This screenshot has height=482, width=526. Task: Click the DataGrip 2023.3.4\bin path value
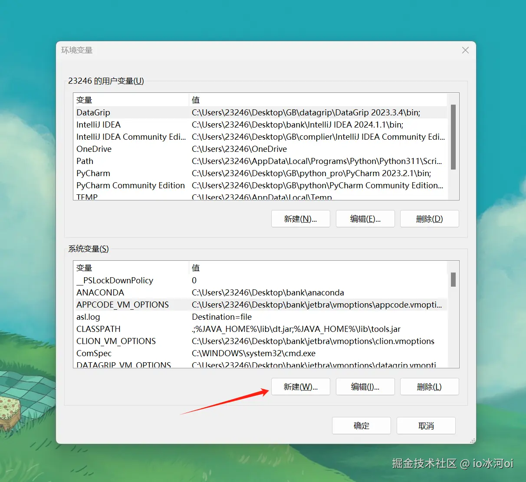pos(306,112)
